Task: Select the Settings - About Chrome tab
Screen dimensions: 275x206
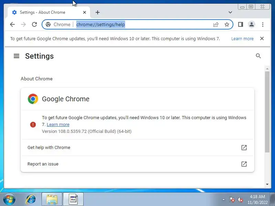Action: coord(49,12)
